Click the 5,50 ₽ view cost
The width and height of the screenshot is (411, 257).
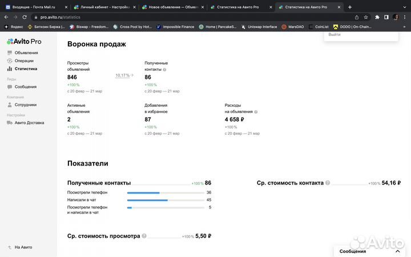(x=203, y=236)
